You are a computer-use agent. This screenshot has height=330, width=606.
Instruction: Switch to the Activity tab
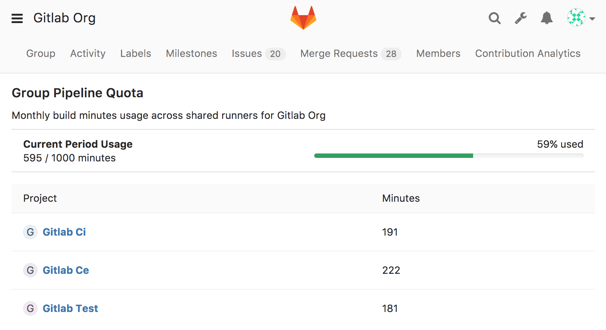87,54
